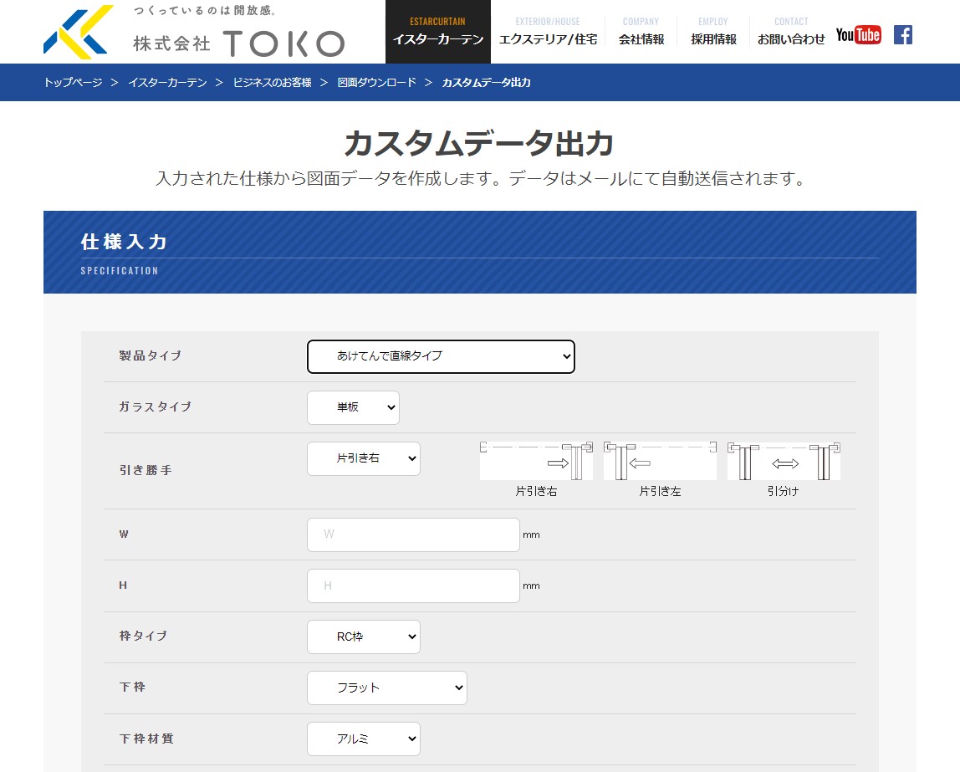
Task: Click the SPECIFICATION subtitle text
Action: pyautogui.click(x=120, y=271)
